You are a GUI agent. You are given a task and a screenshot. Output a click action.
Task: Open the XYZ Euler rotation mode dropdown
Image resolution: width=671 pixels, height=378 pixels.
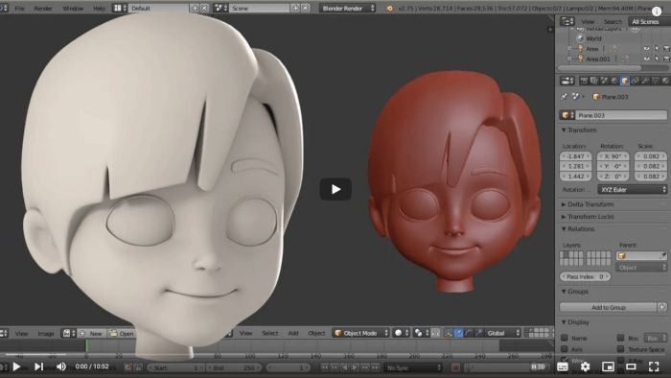(x=632, y=190)
